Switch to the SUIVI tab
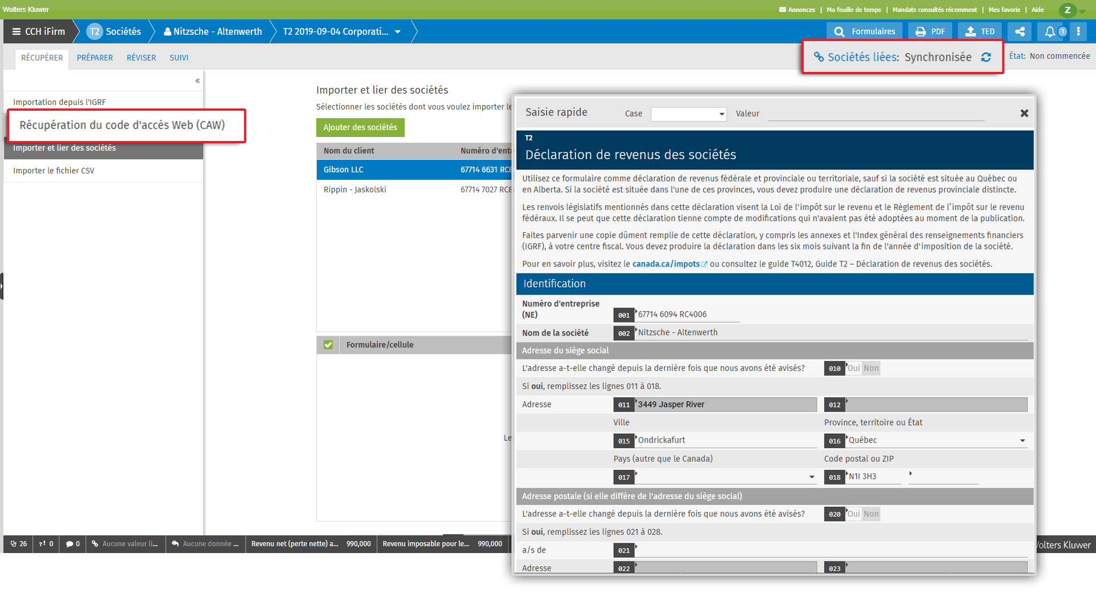The height and width of the screenshot is (597, 1096). click(x=179, y=58)
